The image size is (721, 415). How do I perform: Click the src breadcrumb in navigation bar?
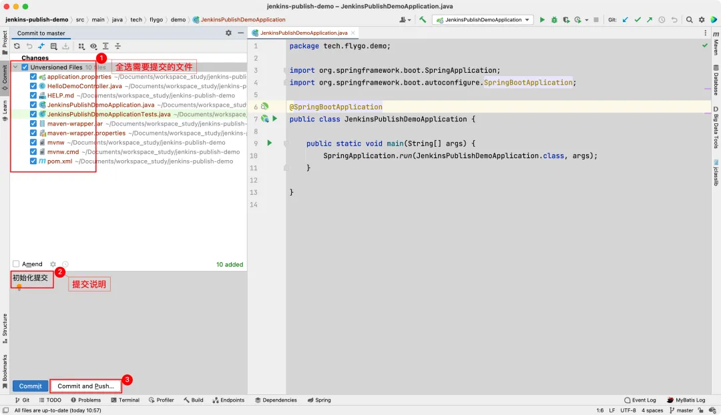coord(80,20)
